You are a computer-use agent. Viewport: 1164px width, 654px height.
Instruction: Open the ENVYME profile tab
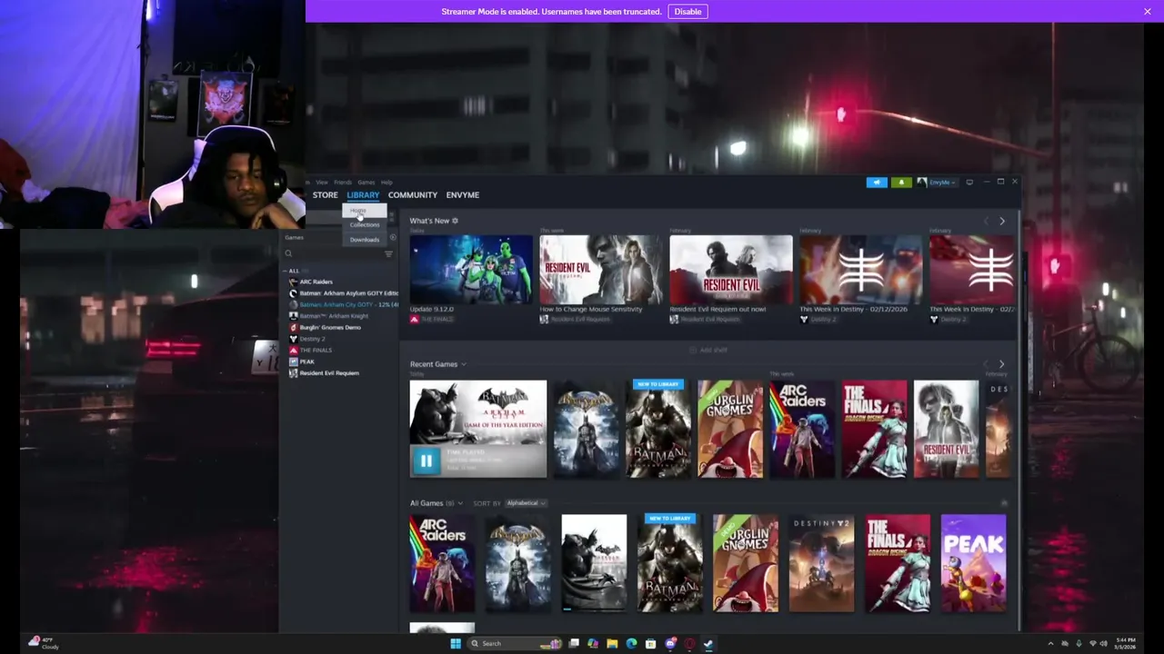(x=463, y=195)
